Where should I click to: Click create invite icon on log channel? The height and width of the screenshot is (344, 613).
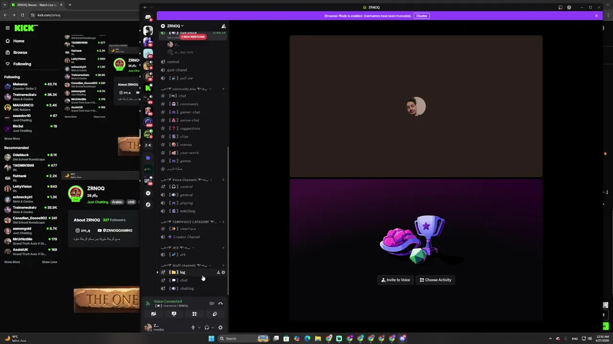[218, 272]
